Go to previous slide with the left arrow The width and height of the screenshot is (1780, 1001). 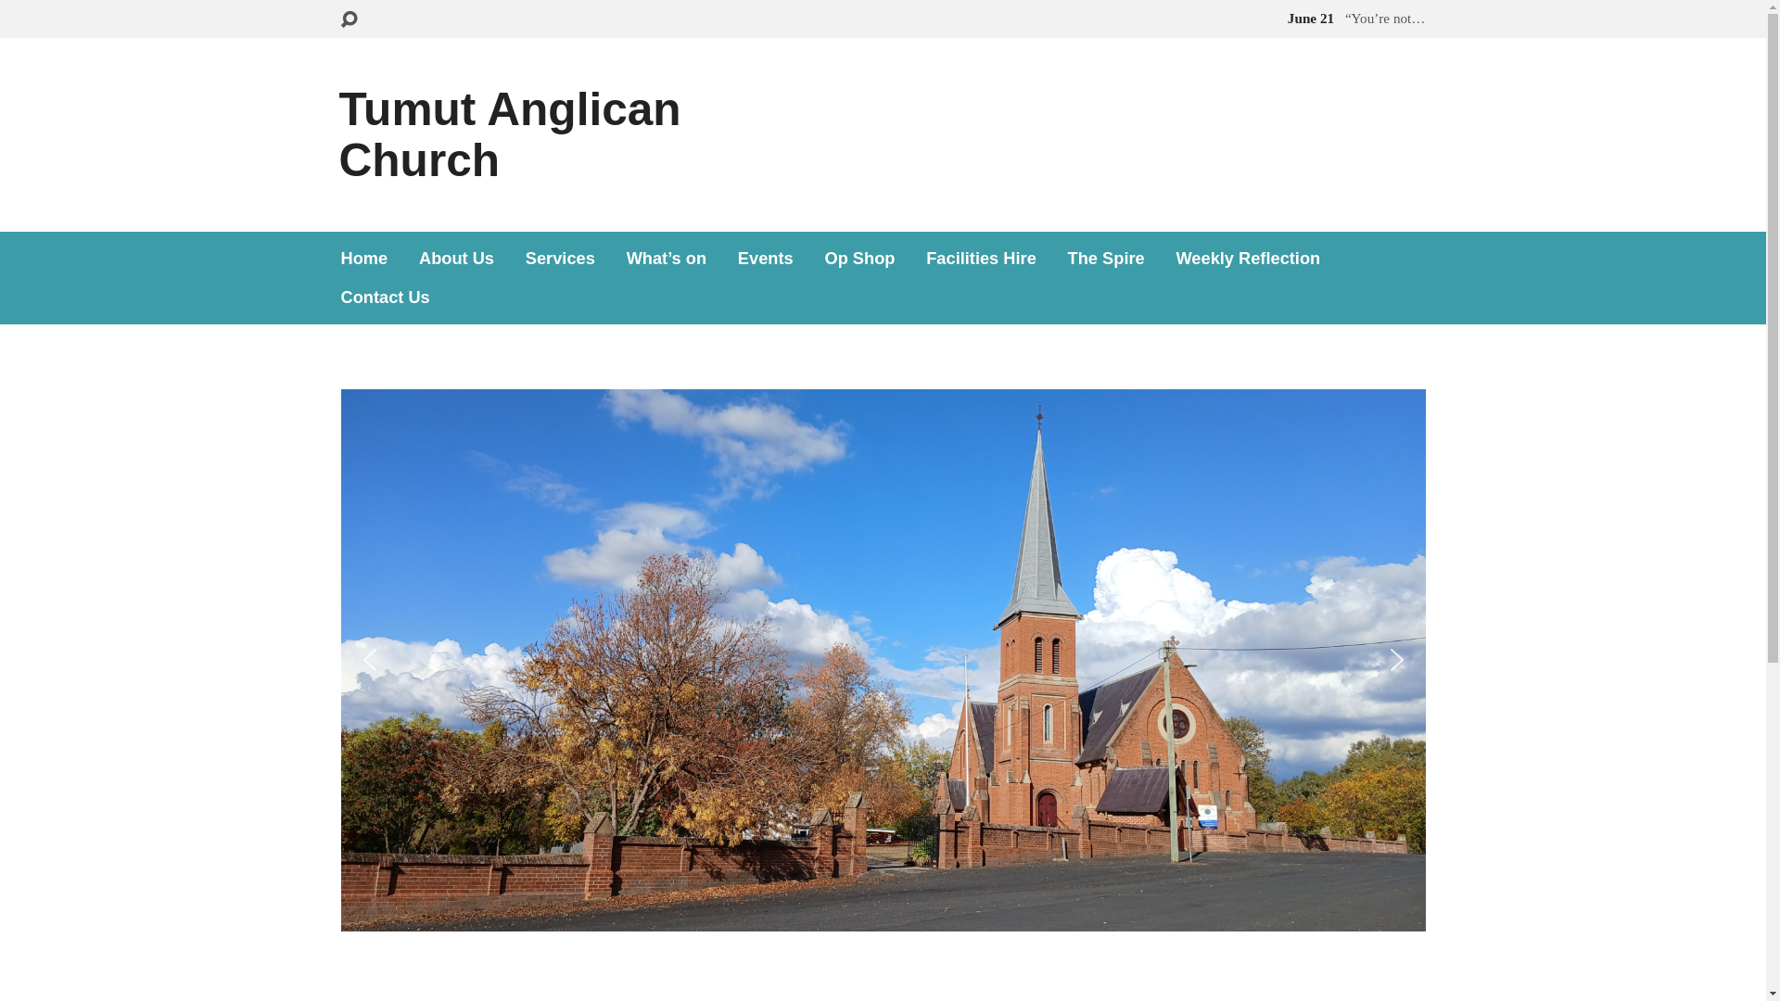370,660
